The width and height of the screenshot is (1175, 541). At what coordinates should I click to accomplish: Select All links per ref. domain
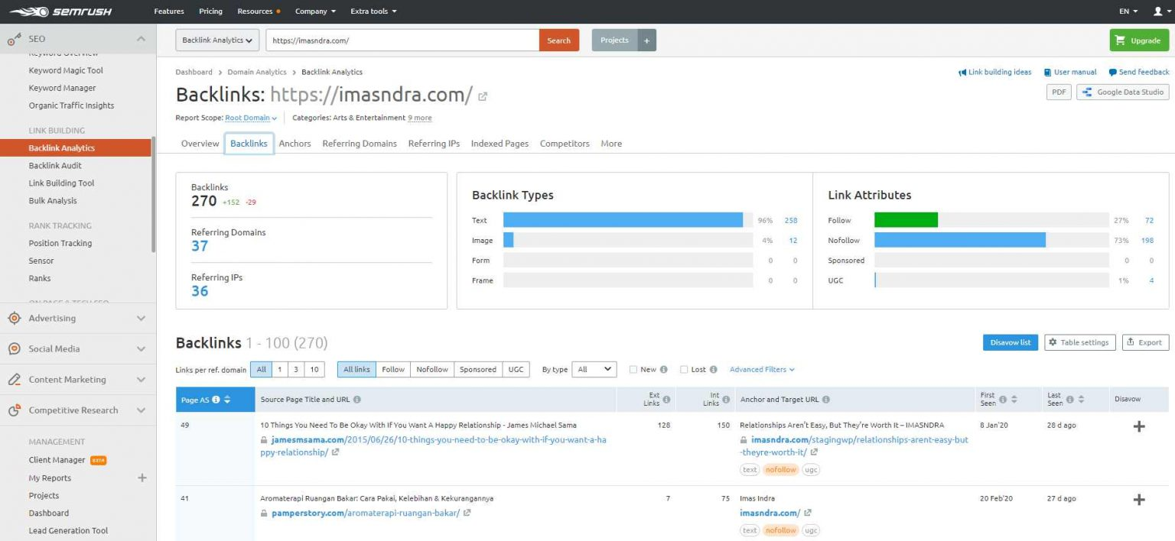click(261, 370)
